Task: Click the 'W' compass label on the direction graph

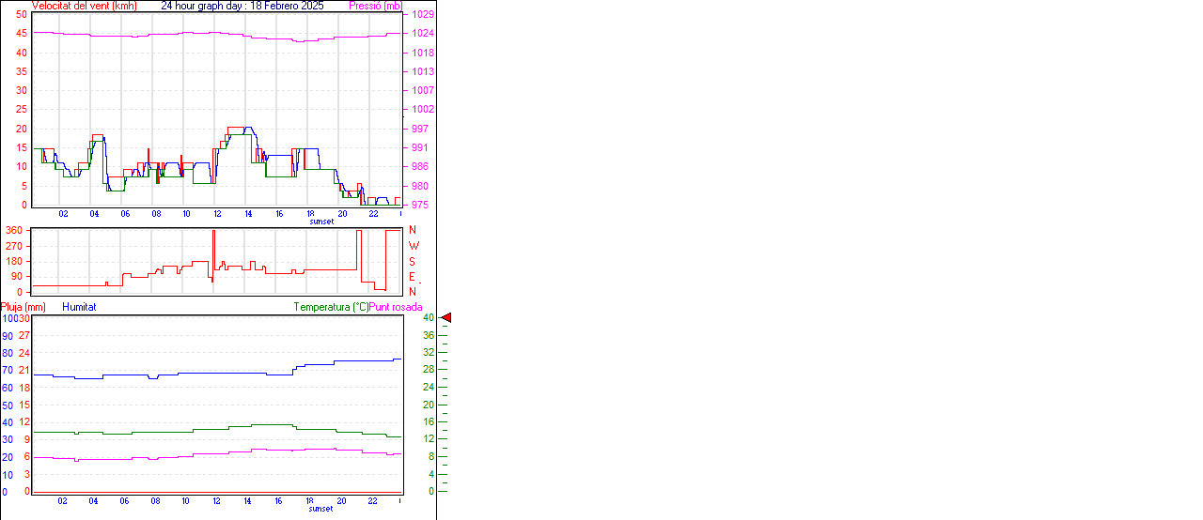Action: [414, 246]
